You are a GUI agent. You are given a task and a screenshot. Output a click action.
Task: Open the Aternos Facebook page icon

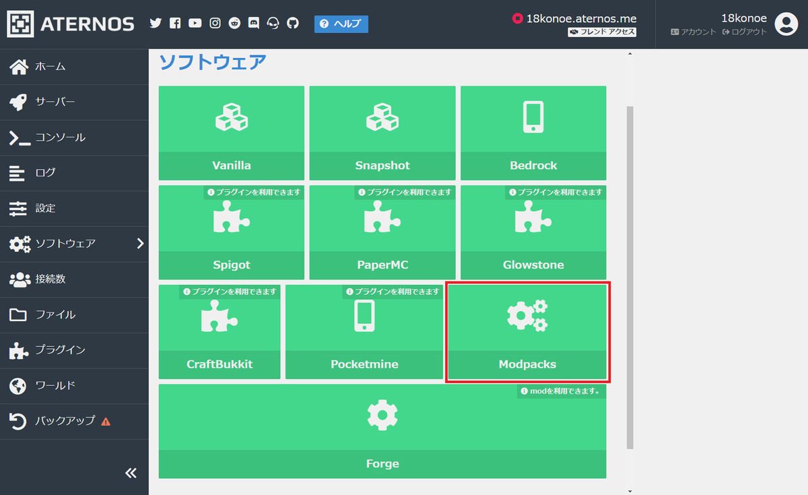[175, 24]
